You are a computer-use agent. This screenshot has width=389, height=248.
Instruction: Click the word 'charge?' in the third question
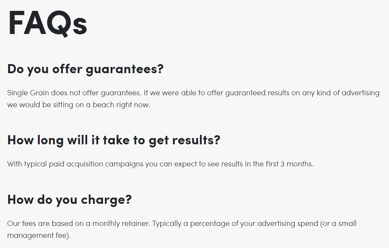coord(106,200)
